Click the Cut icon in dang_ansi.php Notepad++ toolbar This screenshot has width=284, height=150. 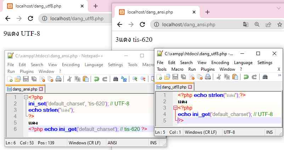pos(70,79)
